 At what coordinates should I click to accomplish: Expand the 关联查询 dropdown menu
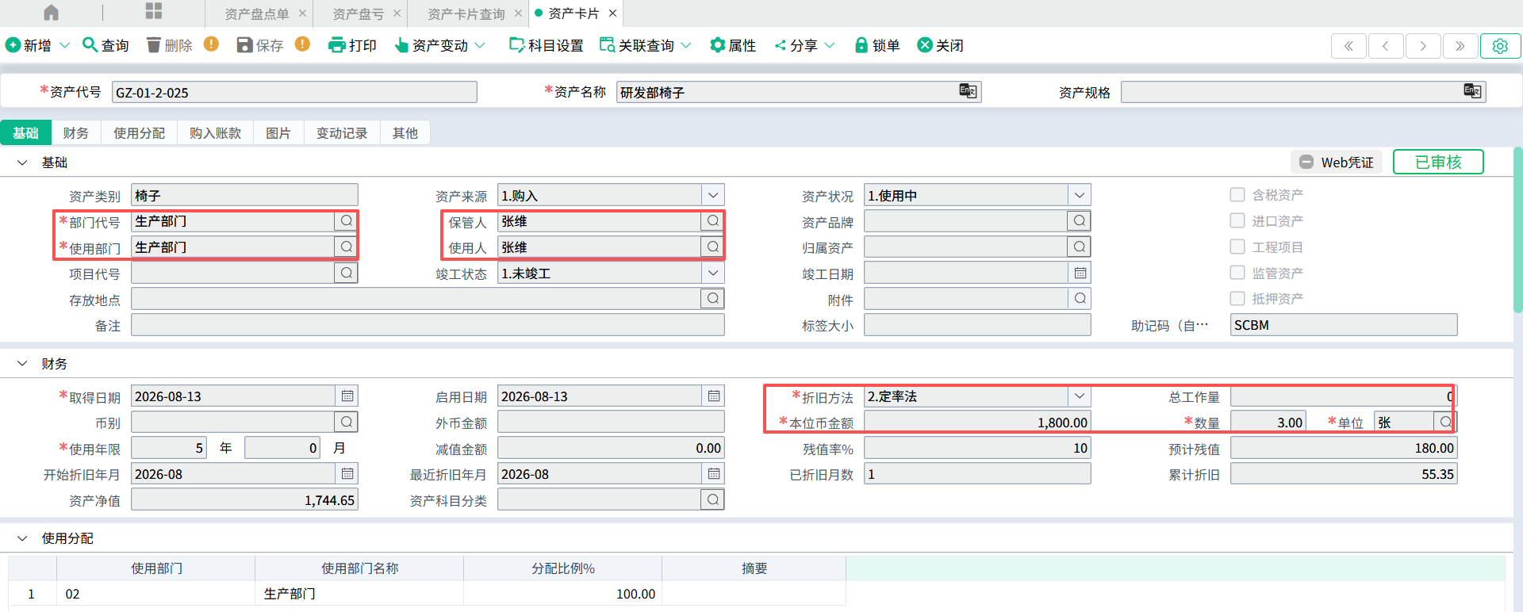point(686,45)
